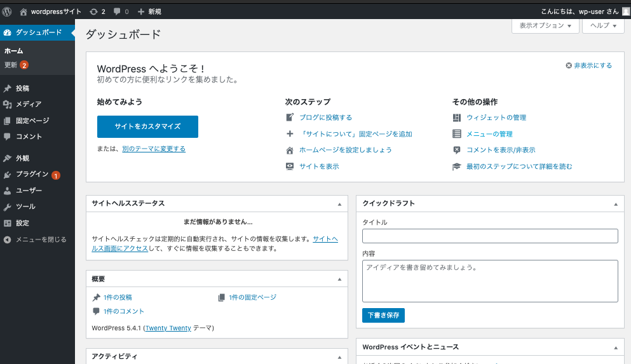Collapse the sidebar with メニューを閉じる
Image resolution: width=631 pixels, height=364 pixels.
coord(36,239)
